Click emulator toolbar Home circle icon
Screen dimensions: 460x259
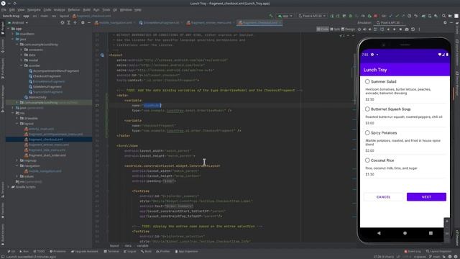pyautogui.click(x=395, y=29)
